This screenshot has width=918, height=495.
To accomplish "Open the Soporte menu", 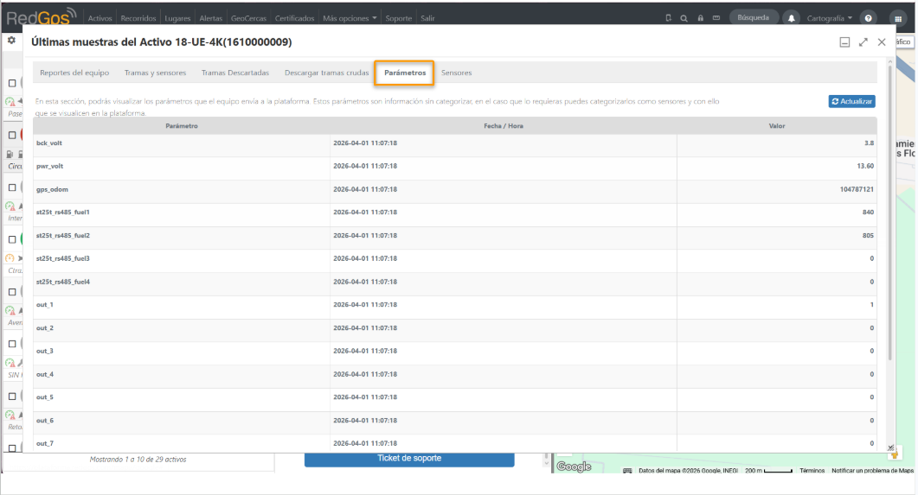I will 399,18.
